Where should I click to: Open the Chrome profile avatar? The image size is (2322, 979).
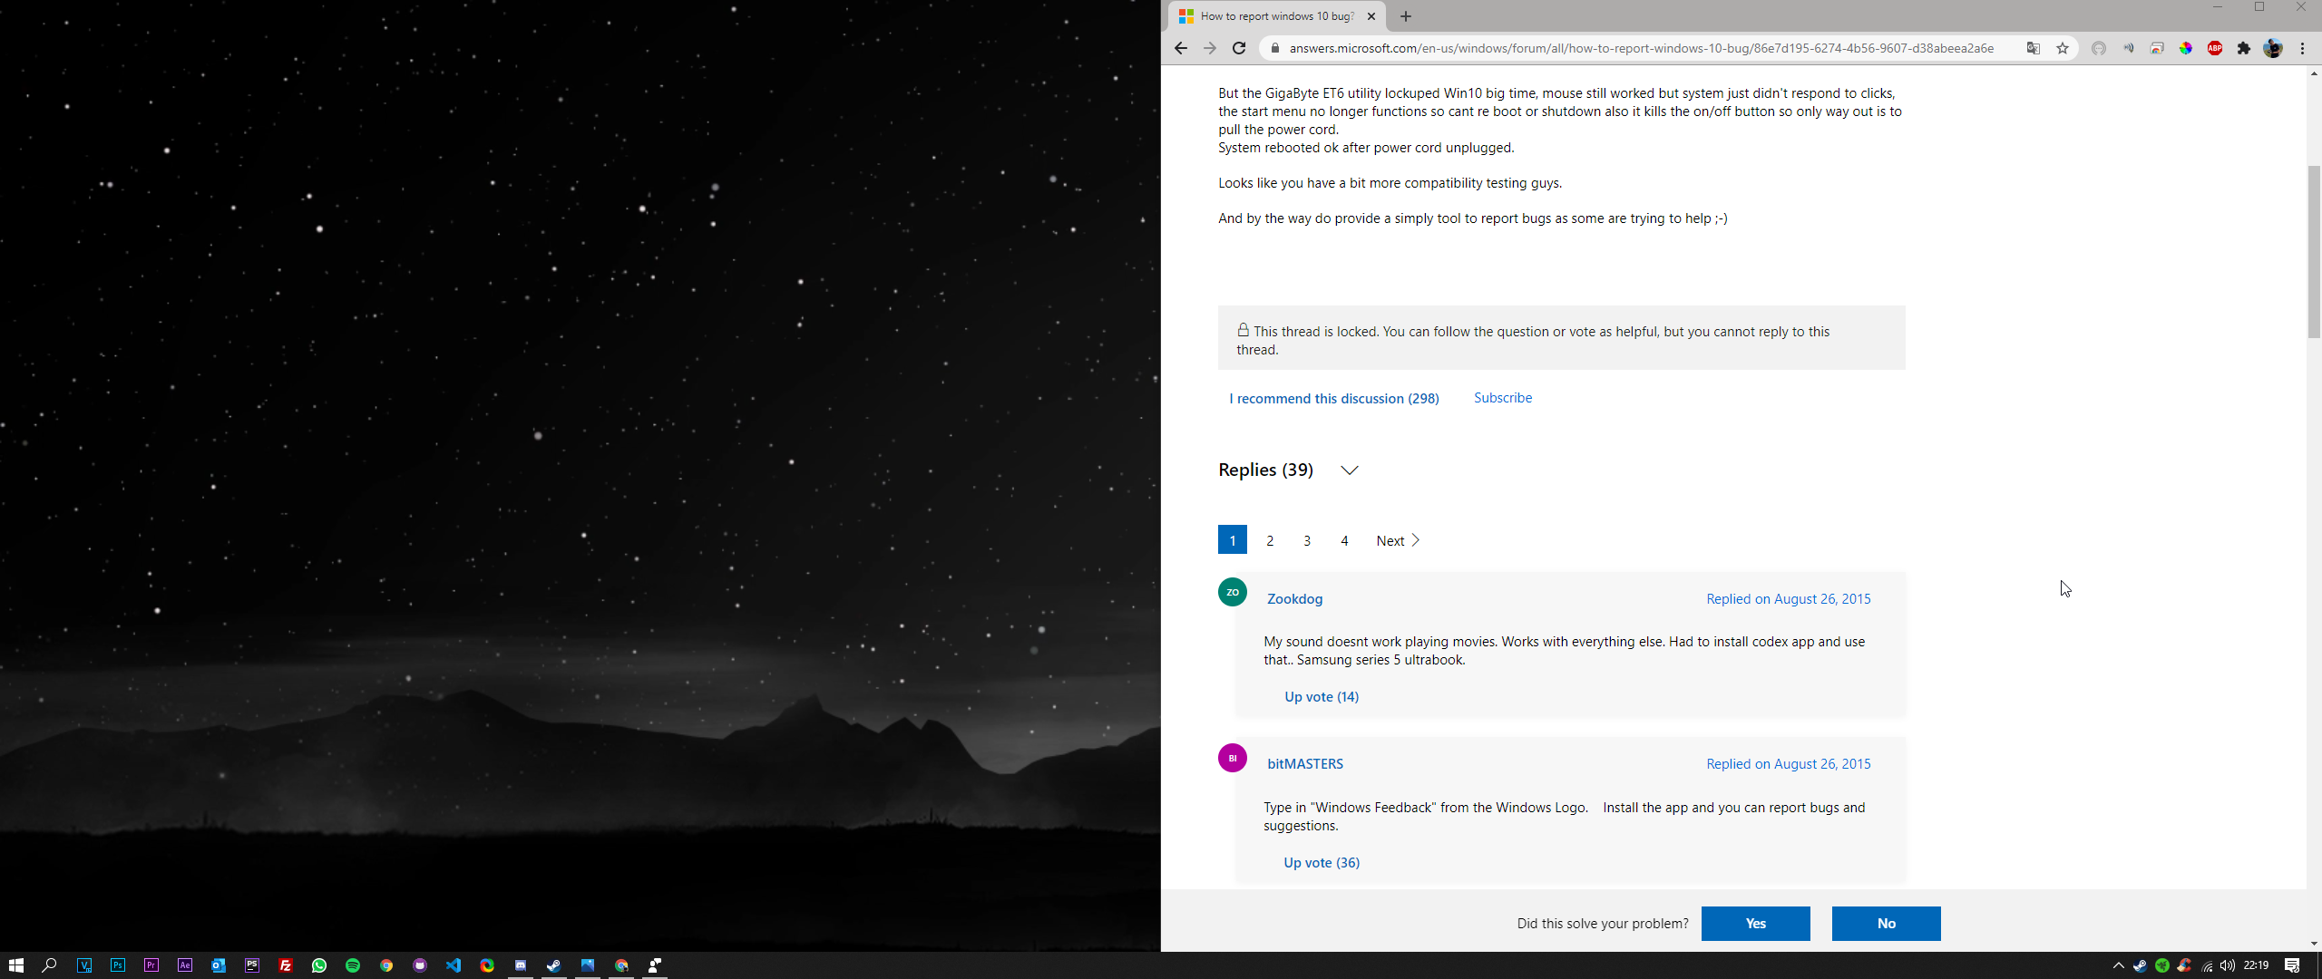click(x=2273, y=48)
